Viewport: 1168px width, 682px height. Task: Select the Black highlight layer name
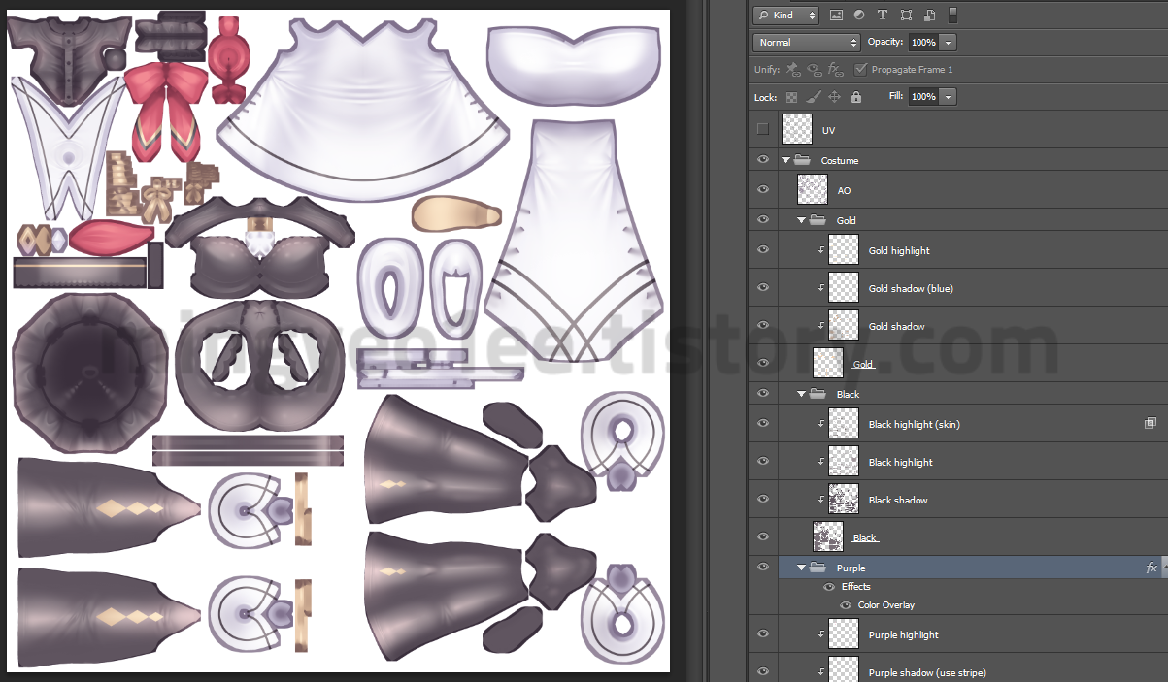point(900,462)
